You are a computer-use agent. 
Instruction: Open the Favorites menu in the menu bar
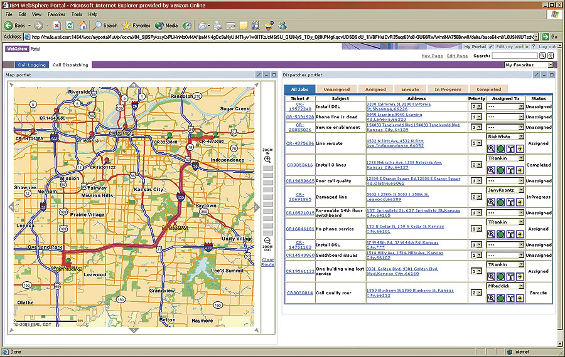click(56, 14)
